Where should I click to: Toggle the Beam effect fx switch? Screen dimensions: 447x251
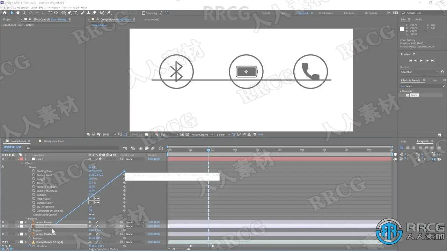click(3, 167)
